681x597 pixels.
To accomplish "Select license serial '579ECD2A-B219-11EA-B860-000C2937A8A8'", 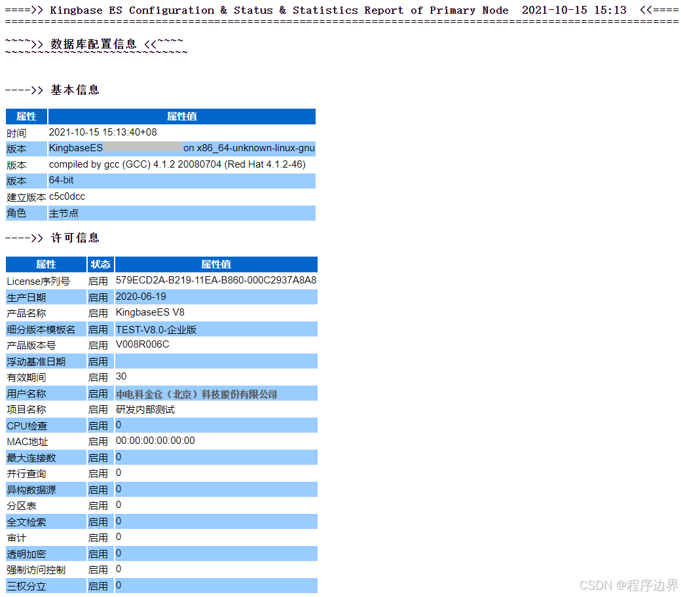I will pos(216,280).
